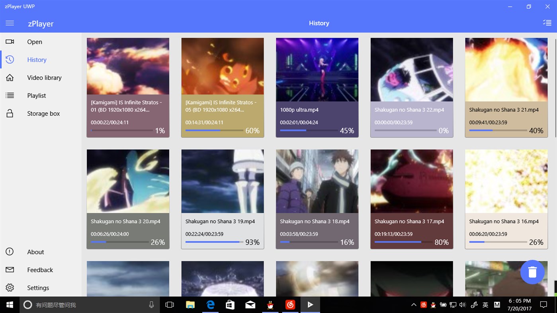Open Shakugan no Shana 3 22.mp4

[411, 69]
